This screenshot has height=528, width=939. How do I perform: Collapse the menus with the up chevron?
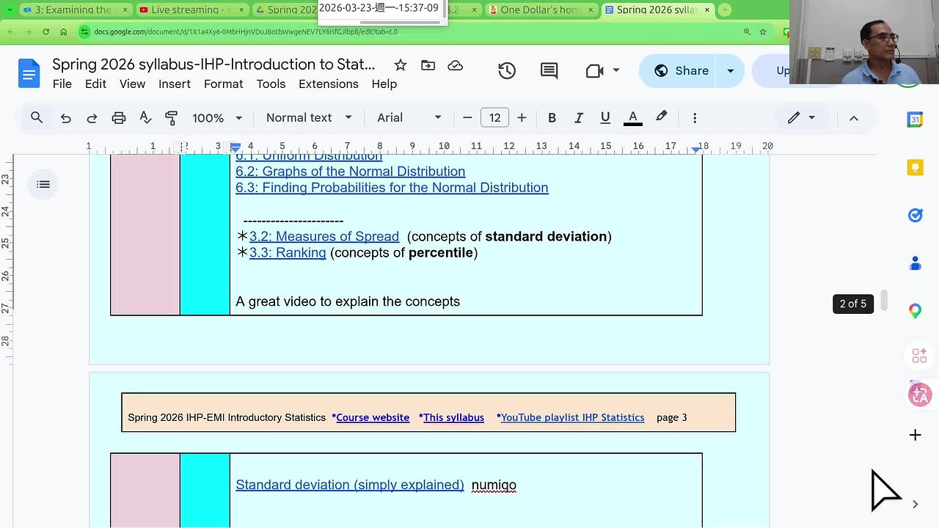point(854,117)
